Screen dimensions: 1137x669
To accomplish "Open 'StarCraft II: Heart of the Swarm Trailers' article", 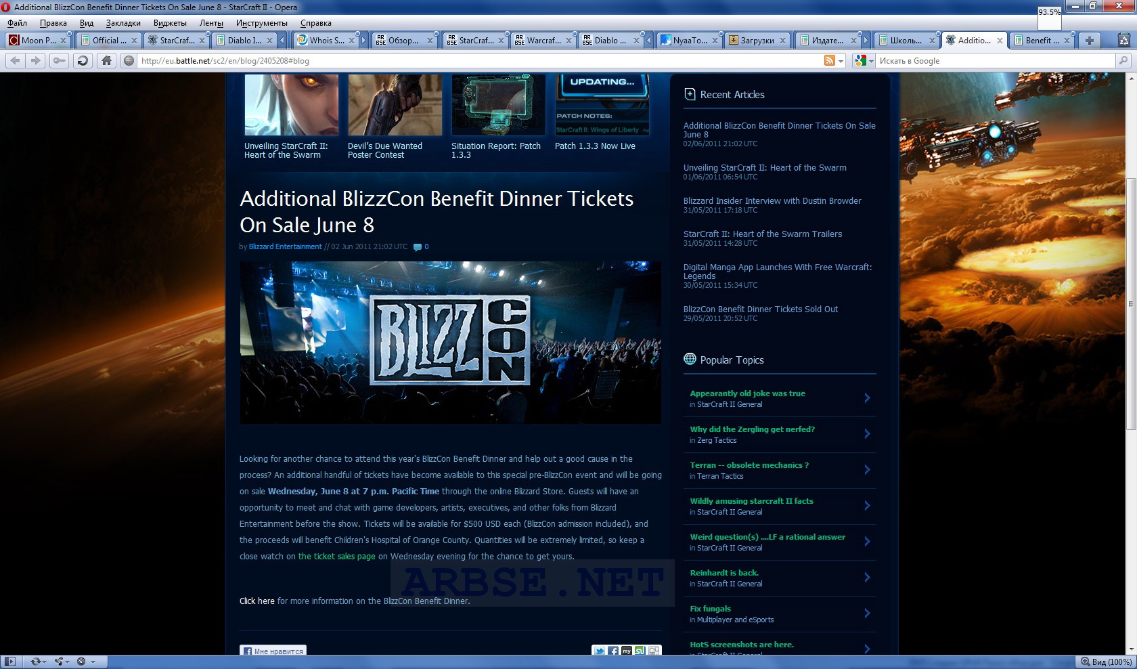I will [763, 234].
